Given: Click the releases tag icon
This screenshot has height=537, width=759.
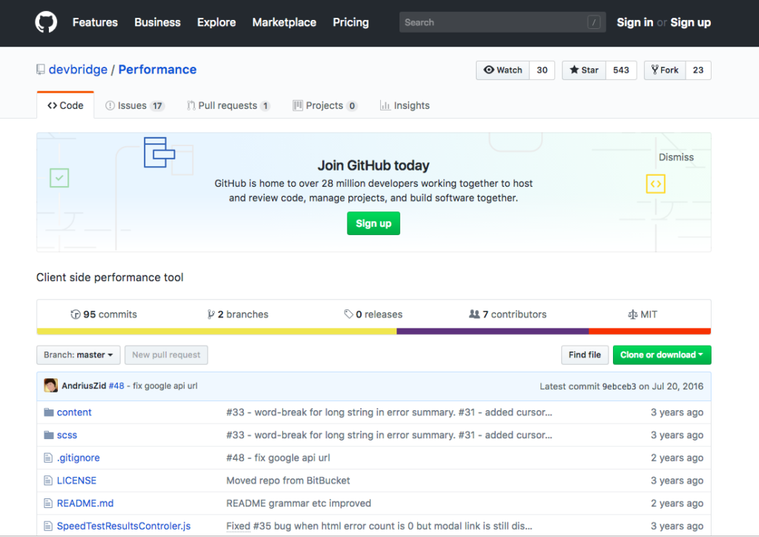Looking at the screenshot, I should click(x=348, y=314).
